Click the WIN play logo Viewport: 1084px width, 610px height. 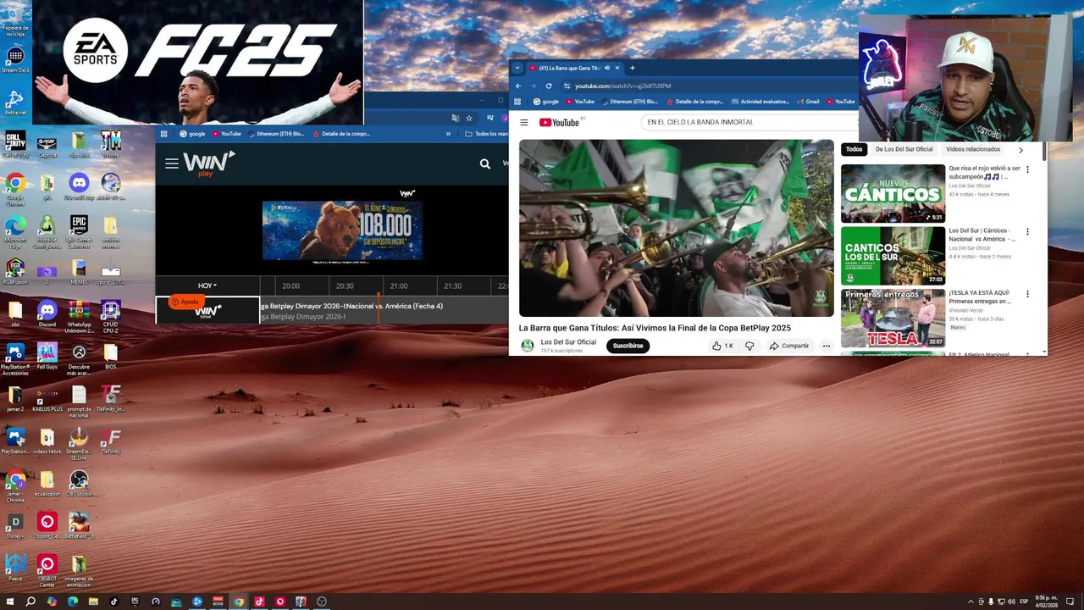coord(208,163)
